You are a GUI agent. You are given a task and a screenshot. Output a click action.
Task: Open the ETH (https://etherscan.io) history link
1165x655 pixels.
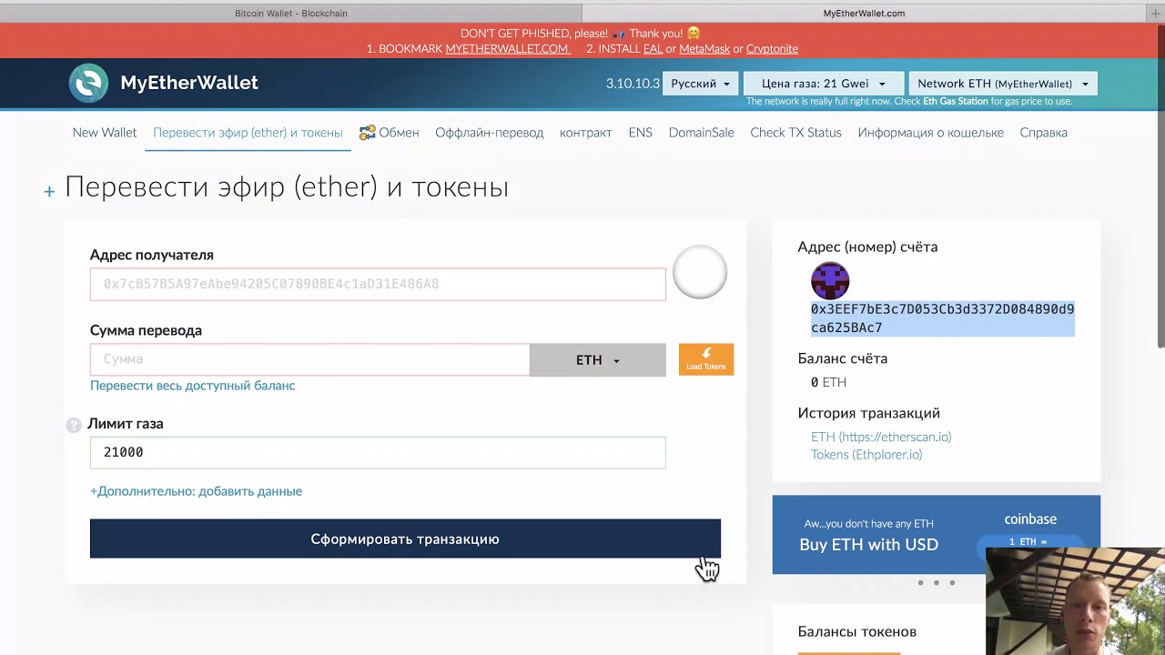881,437
